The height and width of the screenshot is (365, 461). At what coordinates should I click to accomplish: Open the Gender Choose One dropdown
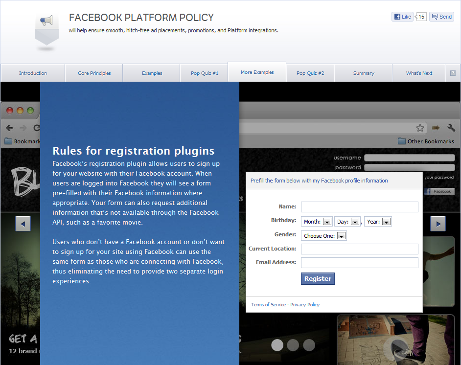(x=323, y=236)
